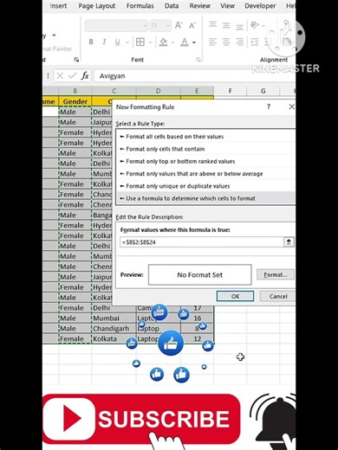Click Bottom Align icon in Alignment group
338x450 pixels.
tap(239, 26)
